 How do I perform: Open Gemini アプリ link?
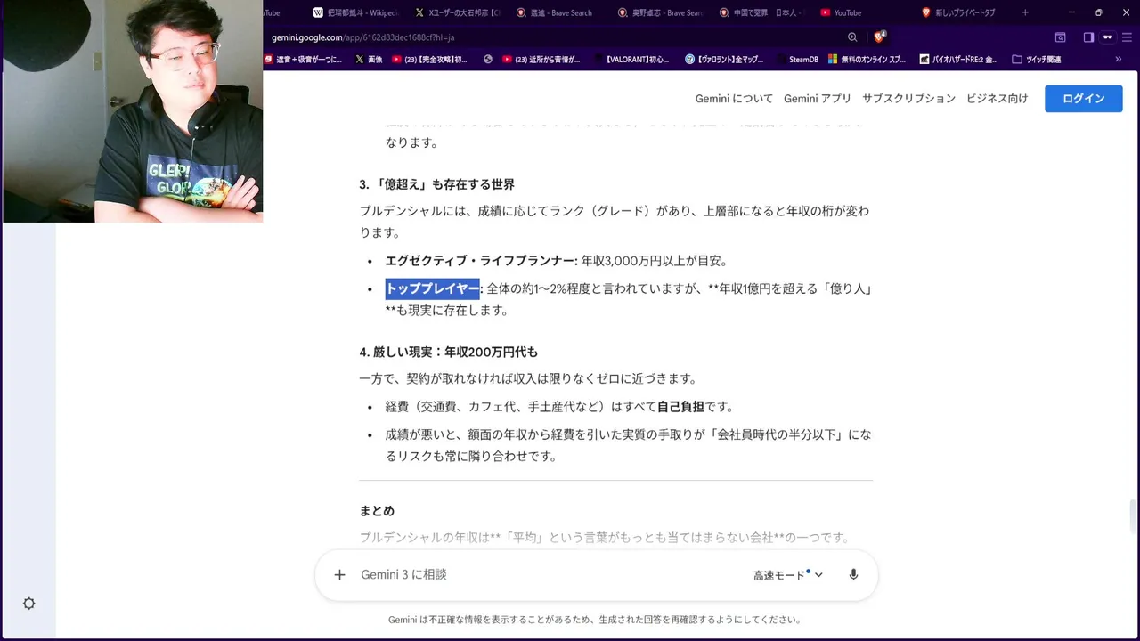[818, 99]
